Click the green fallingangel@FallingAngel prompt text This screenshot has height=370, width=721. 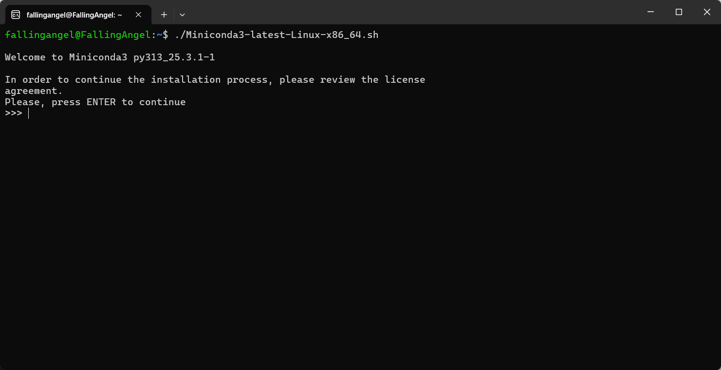pyautogui.click(x=78, y=35)
